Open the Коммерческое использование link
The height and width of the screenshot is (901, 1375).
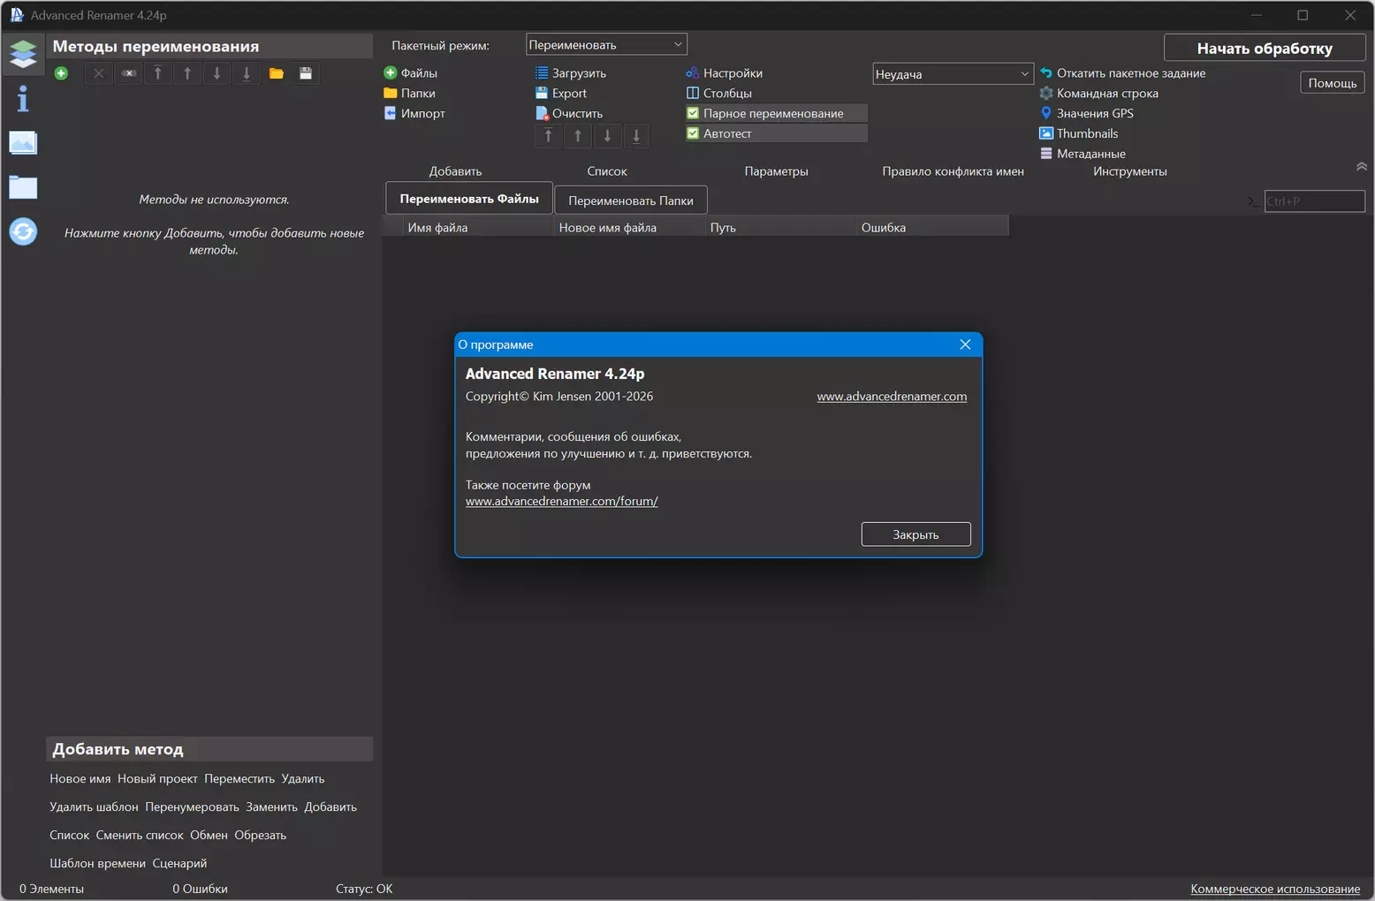[x=1275, y=889]
